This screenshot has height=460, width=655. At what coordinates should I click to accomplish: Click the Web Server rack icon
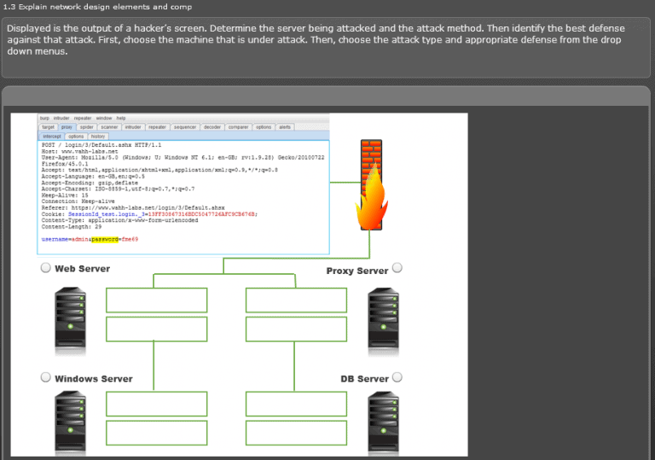click(72, 316)
